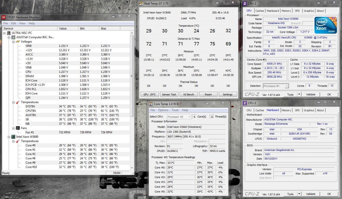Click the lower CPU-Z window title icon
This screenshot has width=342, height=199.
245,103
